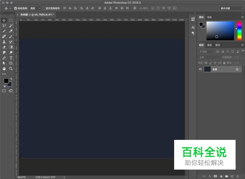
Task: Select the 未标题-1 document tab
Action: pos(37,15)
